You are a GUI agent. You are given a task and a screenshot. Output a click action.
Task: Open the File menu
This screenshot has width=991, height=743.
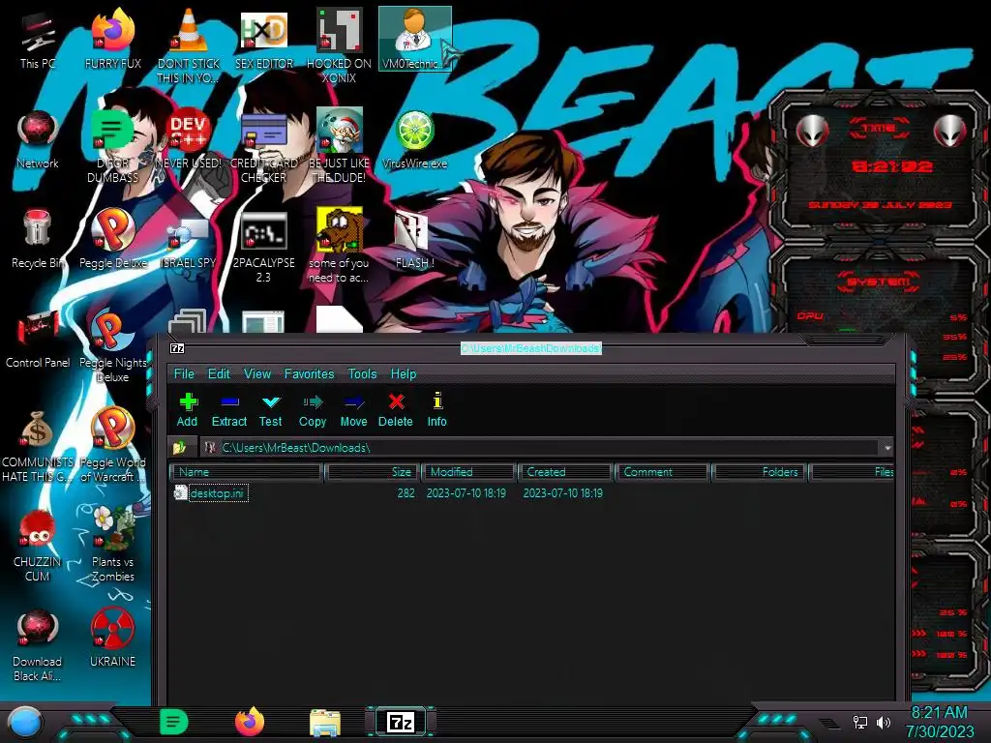(x=184, y=374)
